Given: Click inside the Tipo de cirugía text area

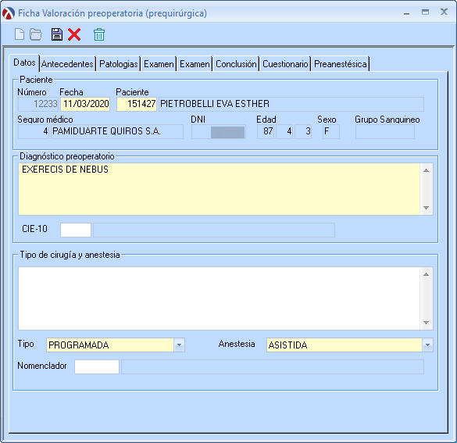Looking at the screenshot, I should [x=220, y=298].
